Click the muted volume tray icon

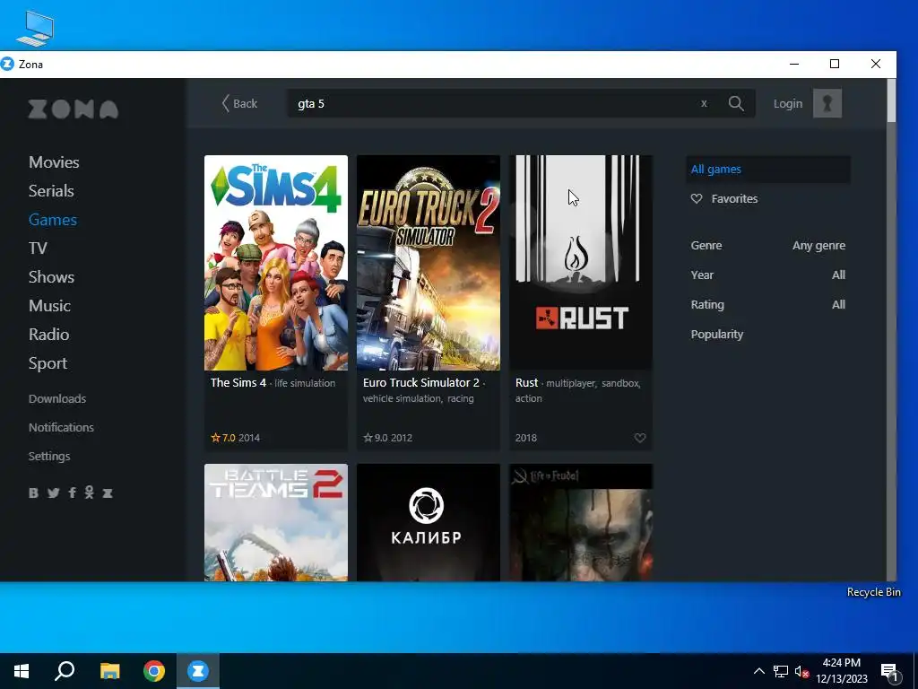[x=801, y=671]
